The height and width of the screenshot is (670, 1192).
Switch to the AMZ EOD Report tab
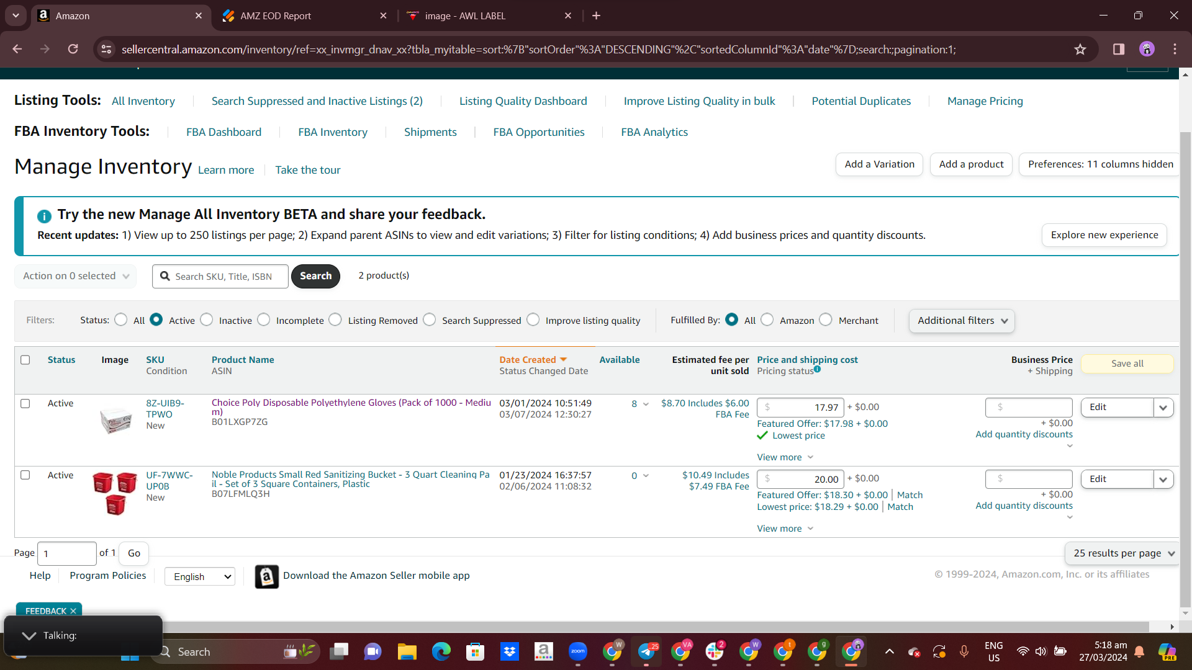[304, 16]
